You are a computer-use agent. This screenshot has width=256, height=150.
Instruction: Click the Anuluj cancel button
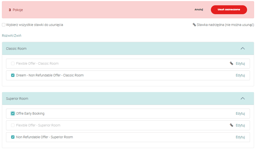198,10
